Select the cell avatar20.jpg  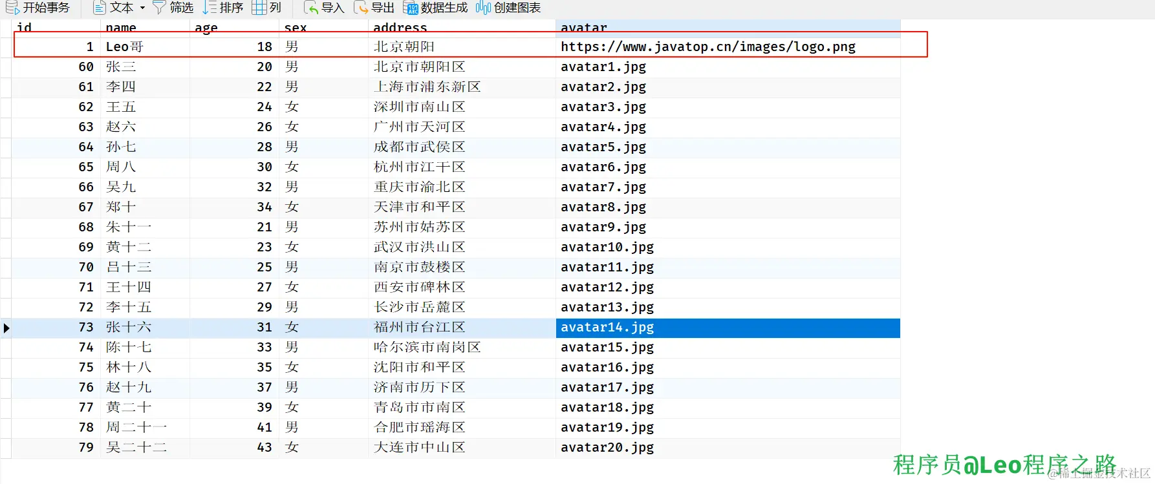728,447
